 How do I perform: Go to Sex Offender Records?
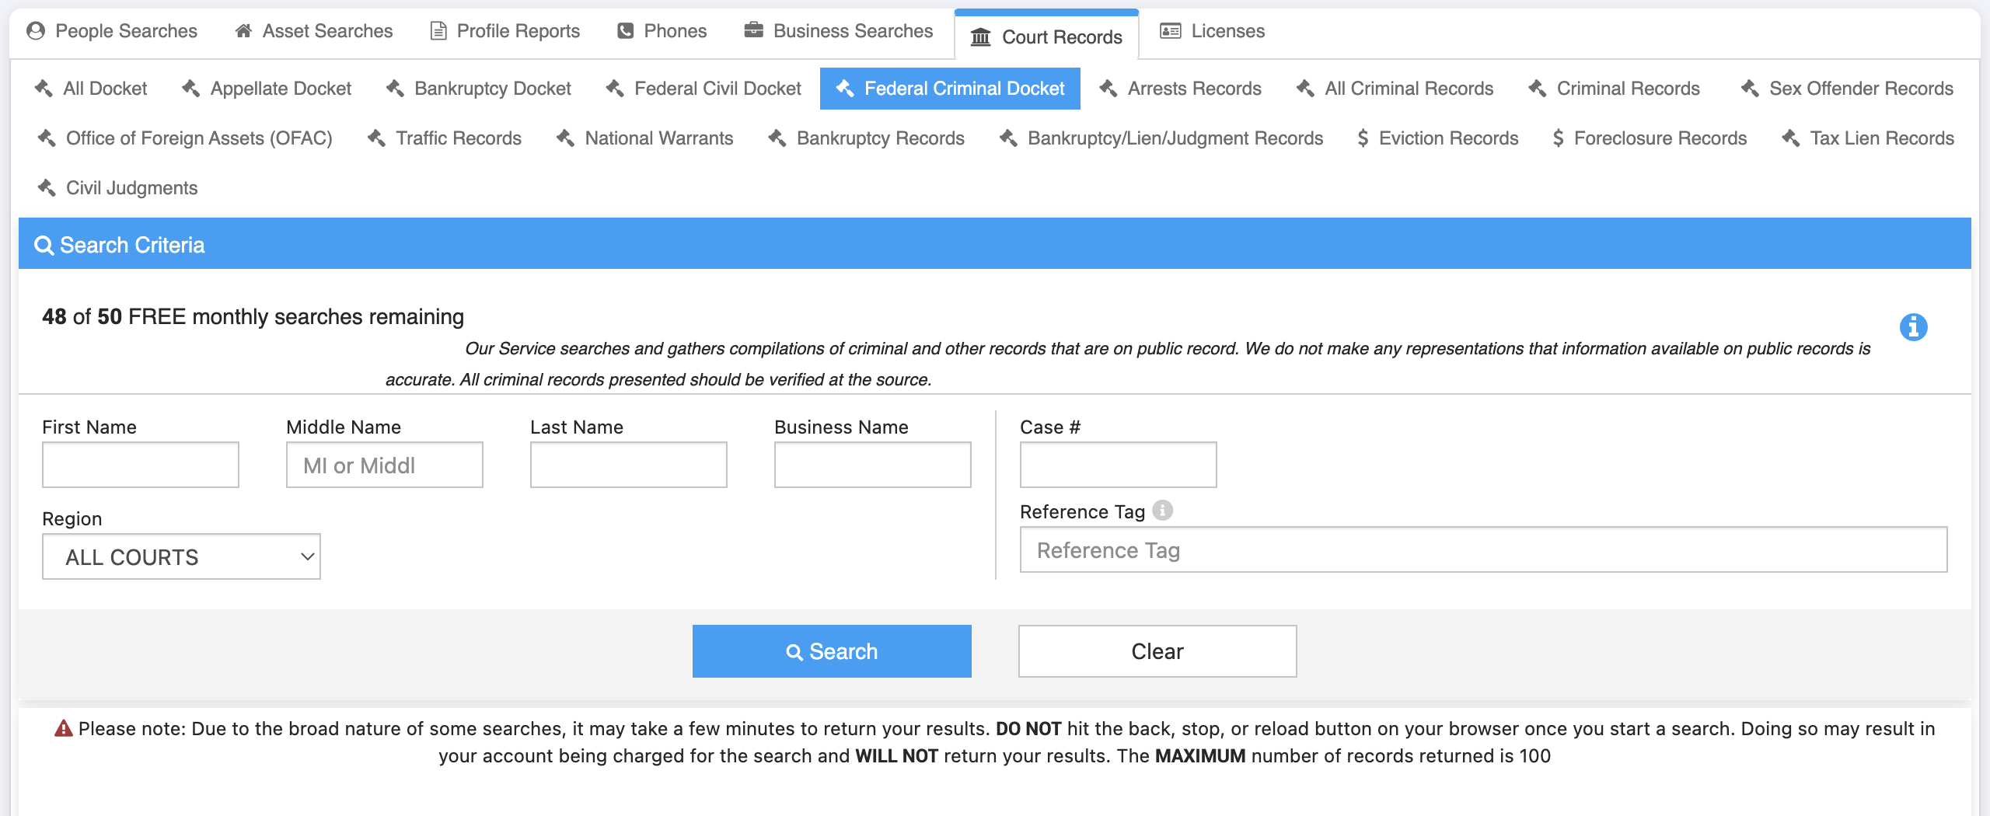click(1847, 89)
